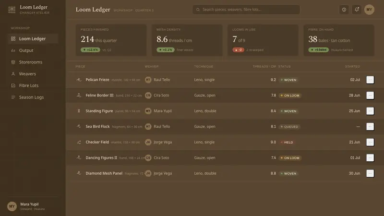
Task: Click WOVEN status of Pelican Frieze
Action: [288, 80]
